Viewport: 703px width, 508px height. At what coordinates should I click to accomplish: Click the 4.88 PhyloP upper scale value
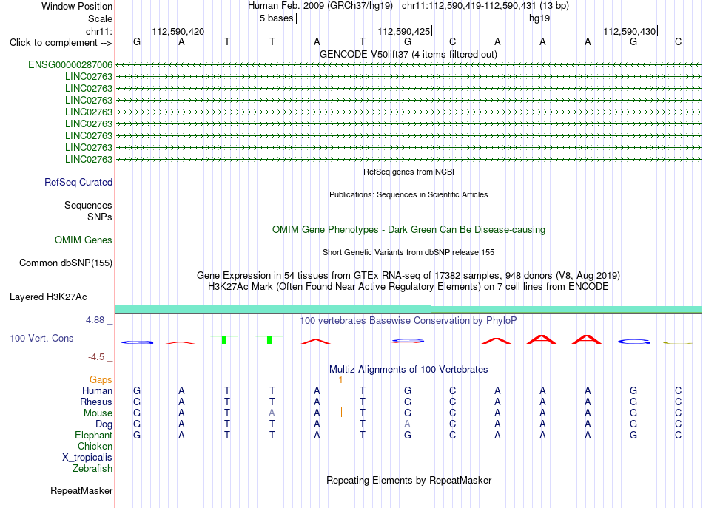point(95,320)
